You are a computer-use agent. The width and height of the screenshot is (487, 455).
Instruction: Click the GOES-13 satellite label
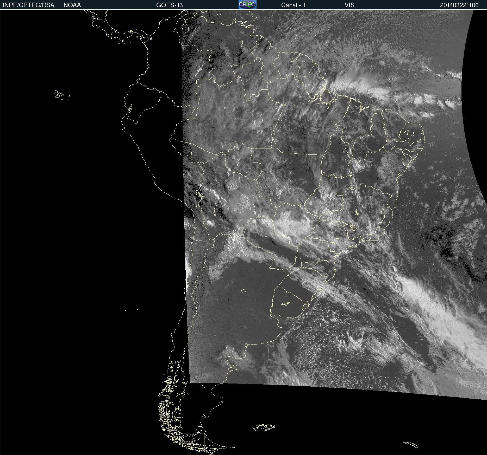(169, 5)
